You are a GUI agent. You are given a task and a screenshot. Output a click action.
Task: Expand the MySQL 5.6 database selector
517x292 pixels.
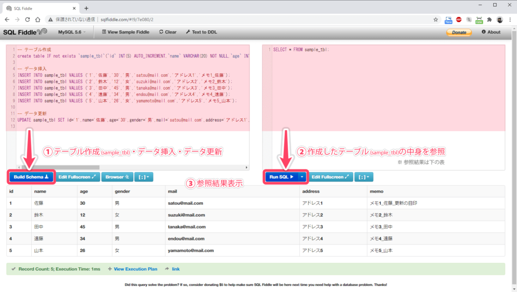tap(72, 32)
